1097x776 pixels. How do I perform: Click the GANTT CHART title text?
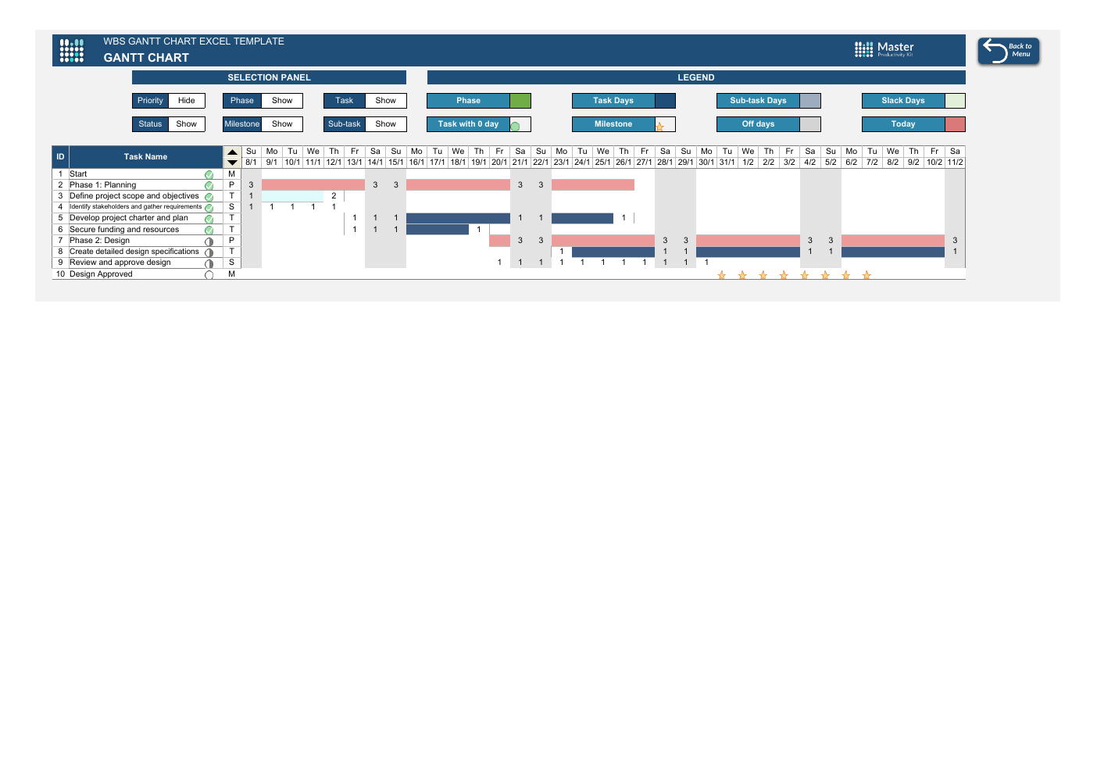pos(146,58)
